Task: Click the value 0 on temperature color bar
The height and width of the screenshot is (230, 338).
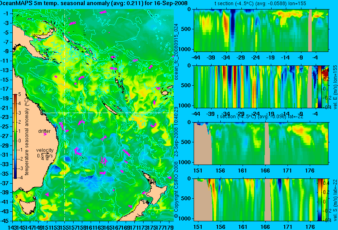Action: [19, 141]
